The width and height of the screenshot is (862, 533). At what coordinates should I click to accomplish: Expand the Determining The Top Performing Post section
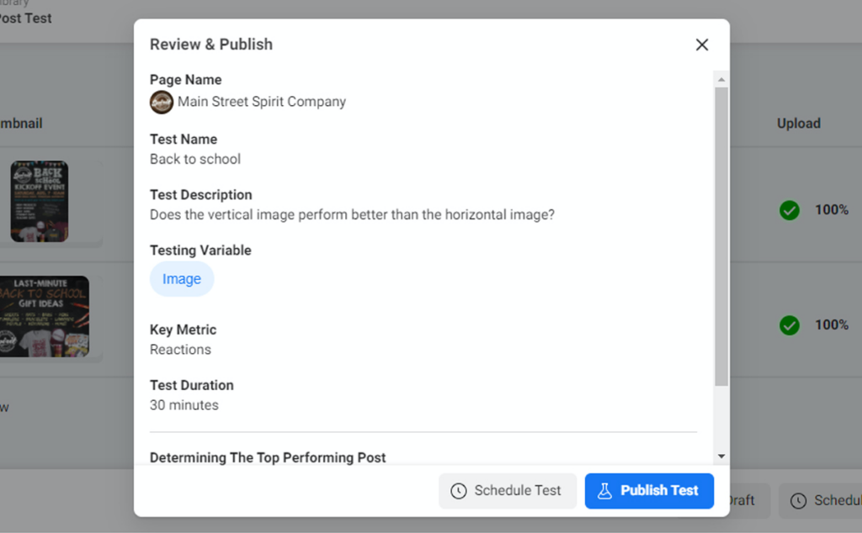point(268,457)
